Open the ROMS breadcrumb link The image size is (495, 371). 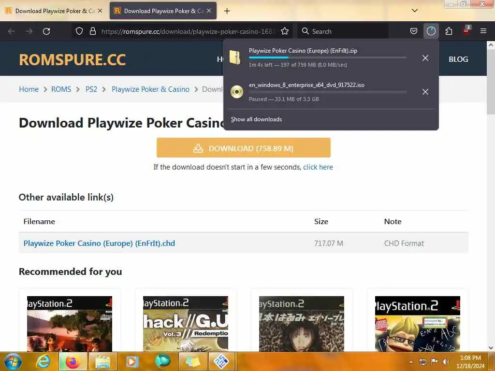point(61,89)
